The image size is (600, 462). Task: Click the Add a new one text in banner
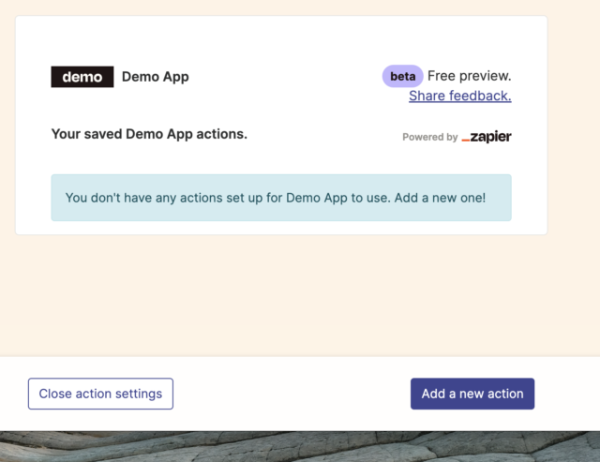pyautogui.click(x=440, y=198)
